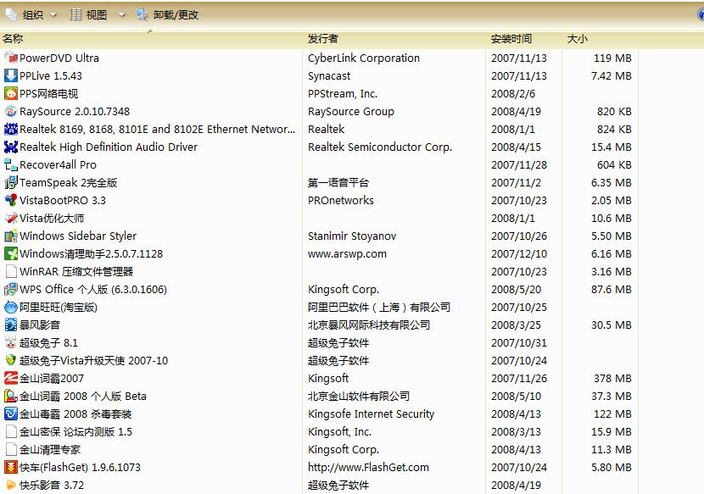This screenshot has width=704, height=494.
Task: Select Realtek High Definition Audio Driver
Action: pyautogui.click(x=109, y=147)
